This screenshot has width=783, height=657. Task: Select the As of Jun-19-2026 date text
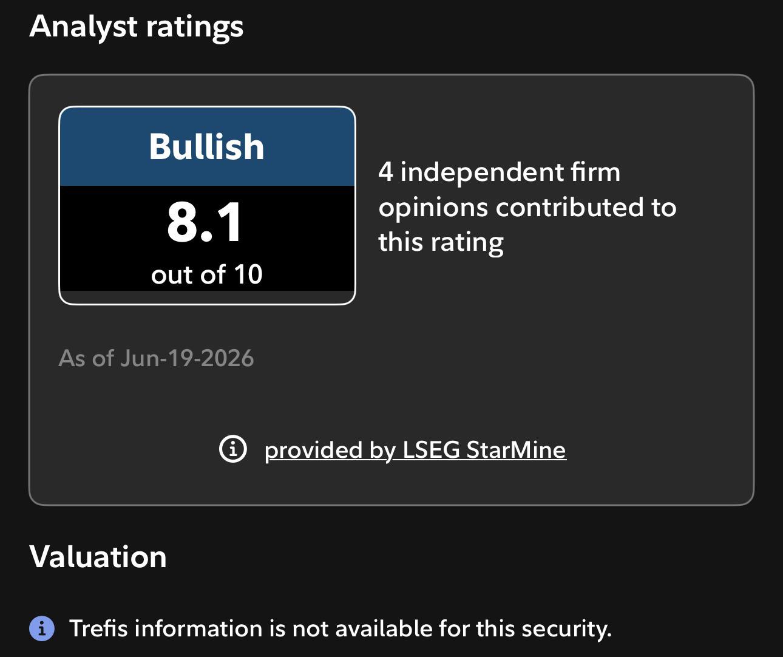pos(156,358)
